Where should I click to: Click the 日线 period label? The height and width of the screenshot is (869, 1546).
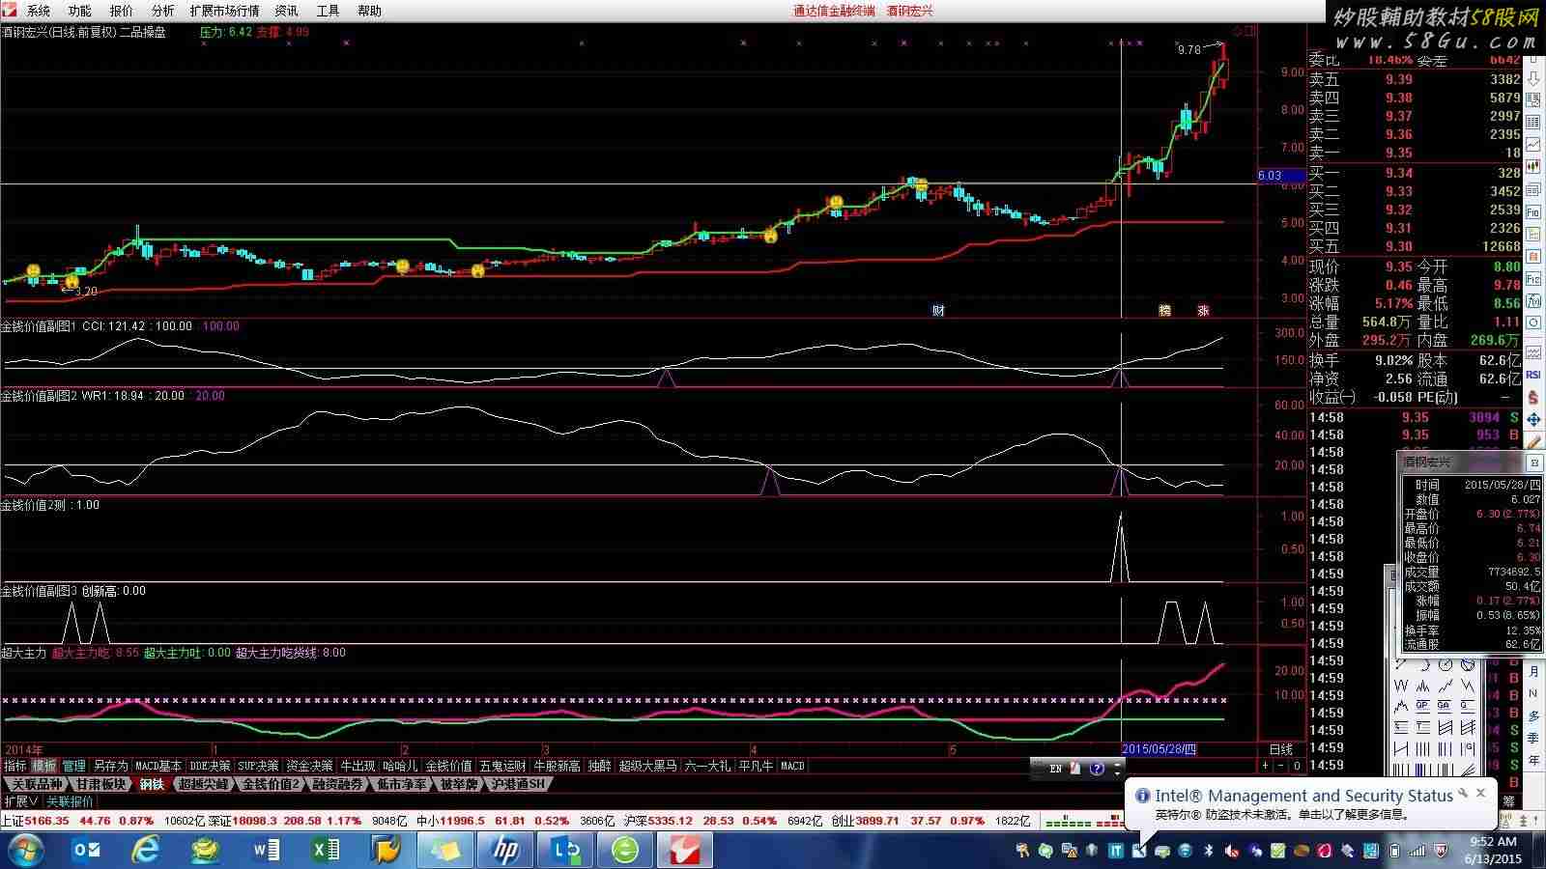[x=1280, y=749]
